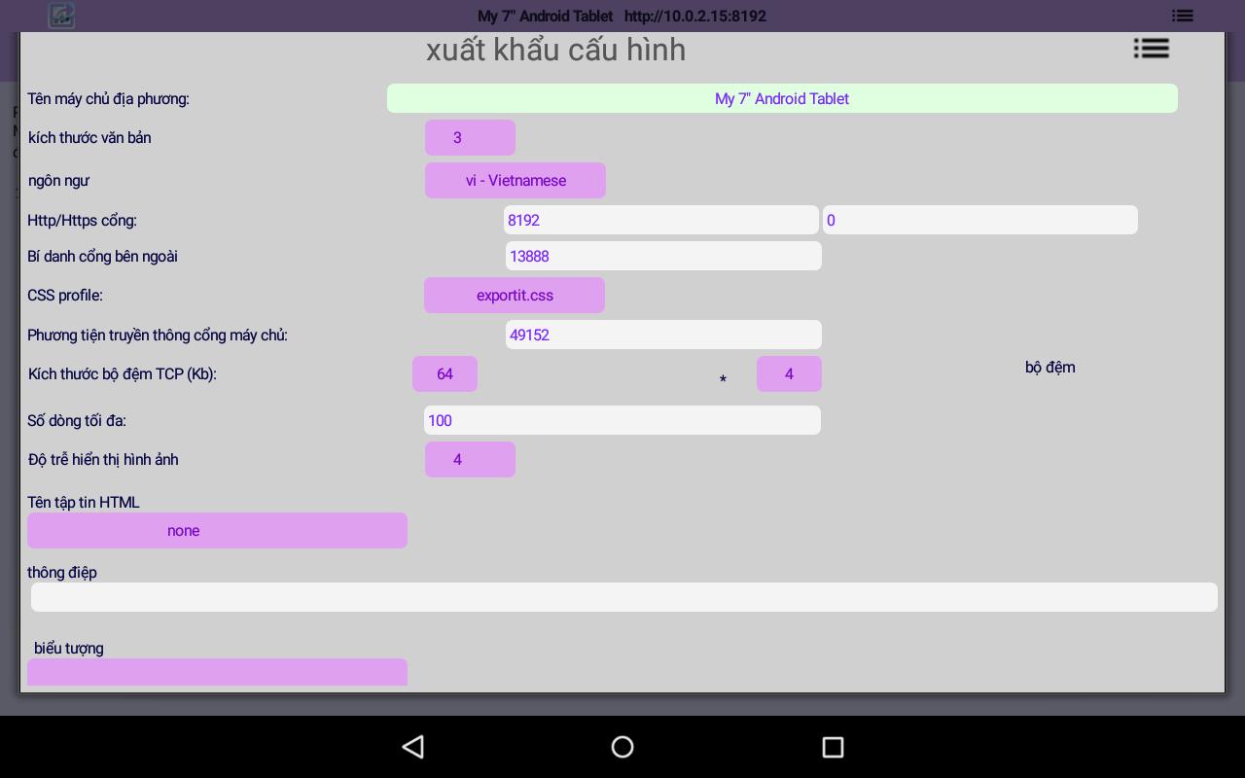Open TCP buffer size dropdown showing 64
The width and height of the screenshot is (1245, 778).
(445, 373)
